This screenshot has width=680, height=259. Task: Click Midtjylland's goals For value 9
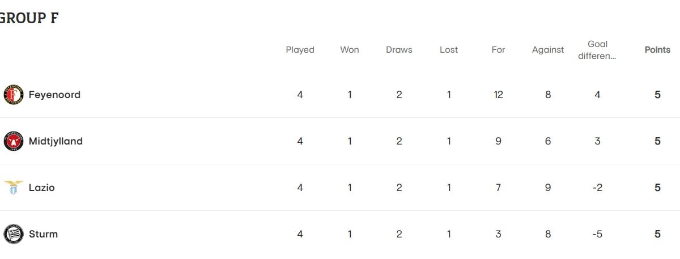coord(498,141)
